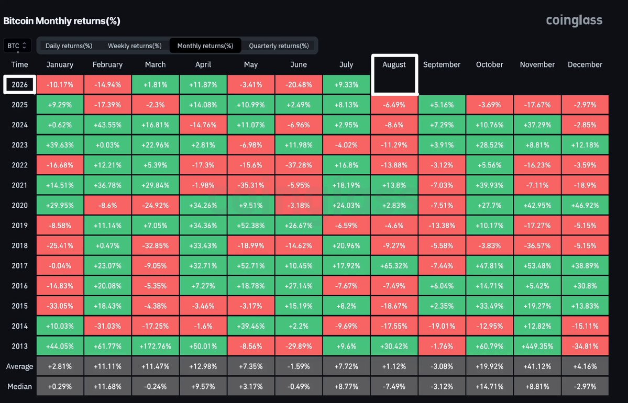
Task: Click the 2018 March cell showing -32.85%
Action: 155,245
